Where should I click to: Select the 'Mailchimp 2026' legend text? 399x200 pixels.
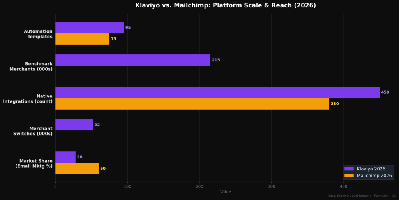374,176
